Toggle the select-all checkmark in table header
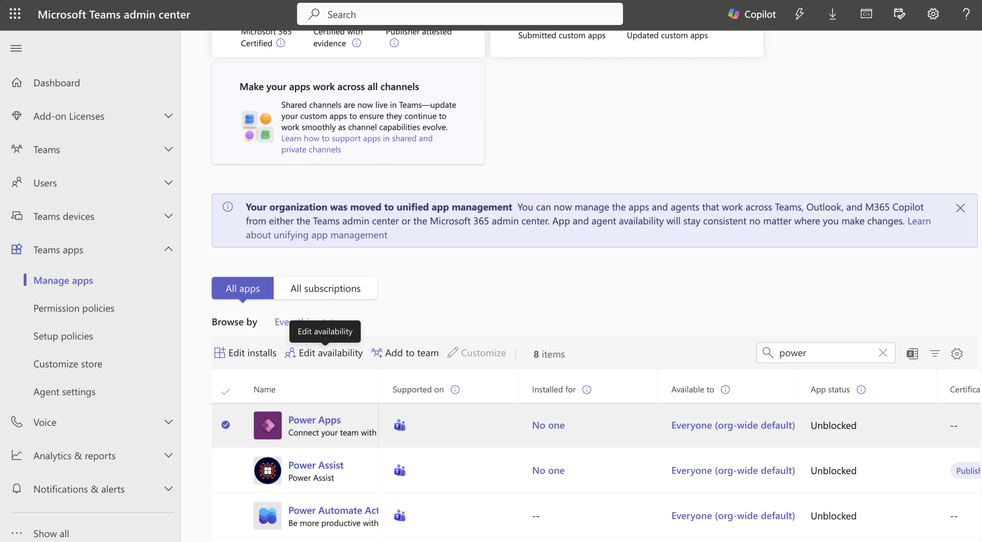The width and height of the screenshot is (982, 542). point(226,391)
